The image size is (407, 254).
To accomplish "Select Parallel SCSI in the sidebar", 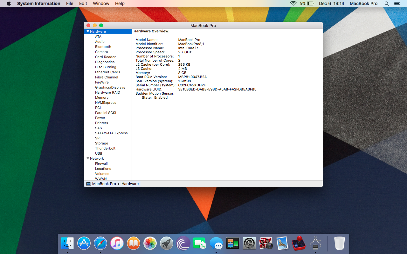I will coord(106,113).
